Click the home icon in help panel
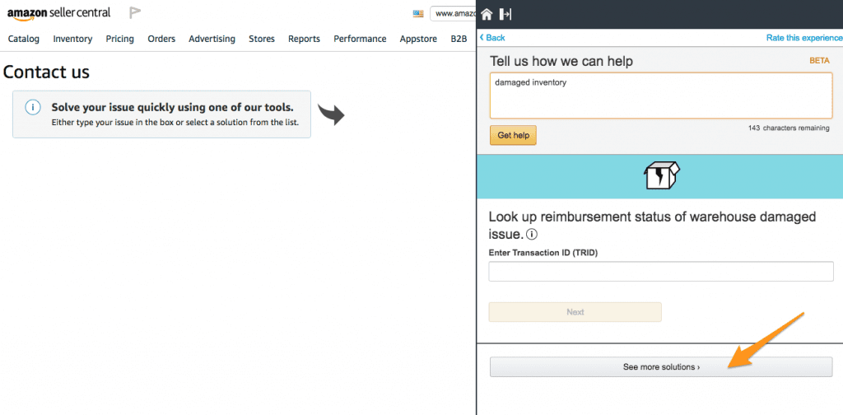Viewport: 843px width, 415px height. pos(487,14)
